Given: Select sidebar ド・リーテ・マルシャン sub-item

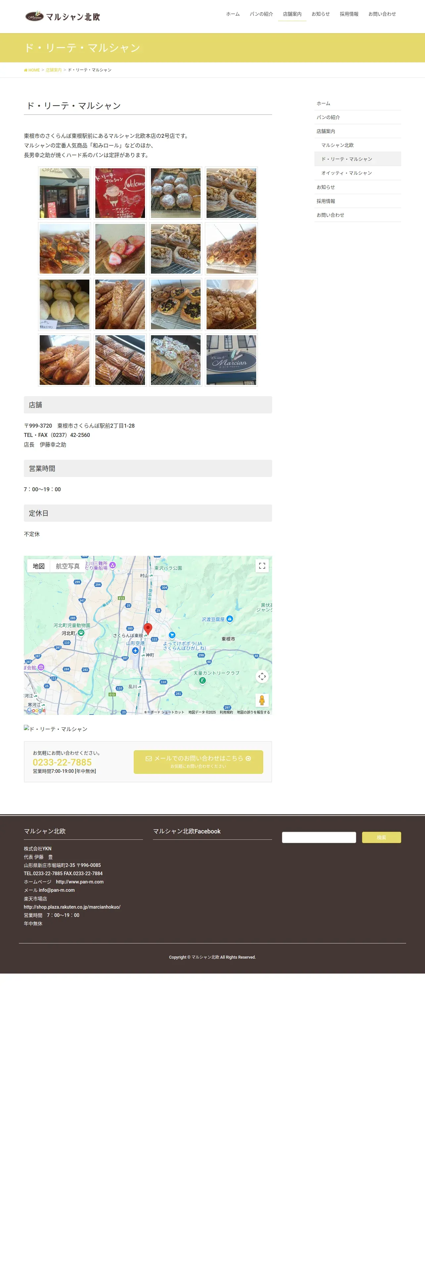Looking at the screenshot, I should pyautogui.click(x=357, y=159).
